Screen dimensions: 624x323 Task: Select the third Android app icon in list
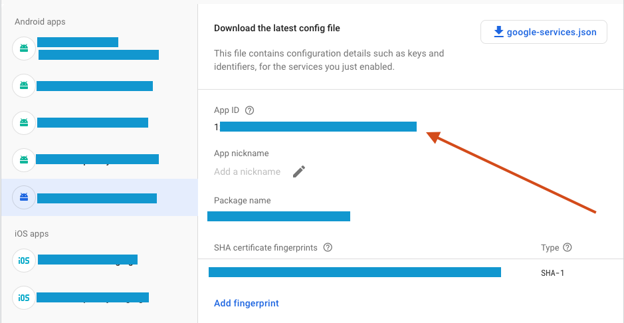tap(24, 122)
